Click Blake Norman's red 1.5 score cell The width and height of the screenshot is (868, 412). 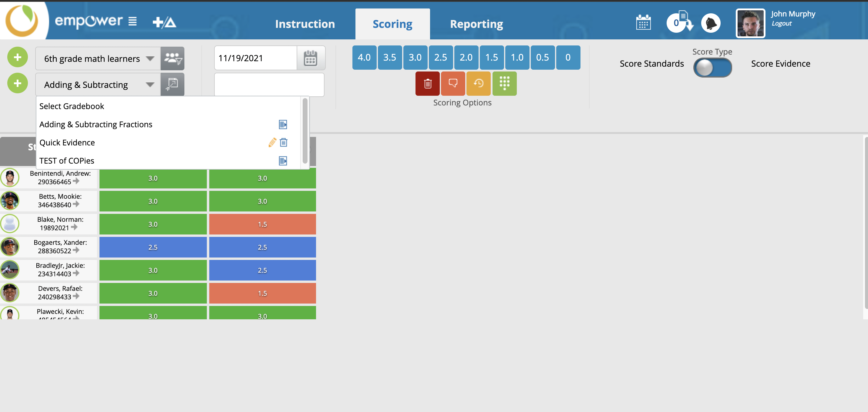[x=262, y=224]
